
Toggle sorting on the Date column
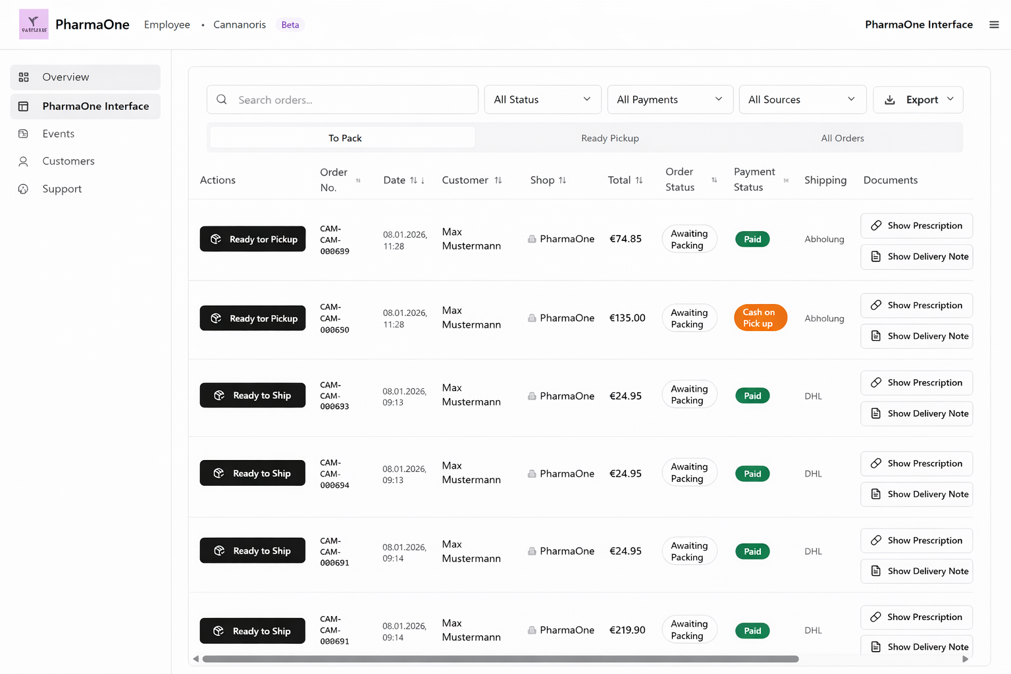[x=415, y=180]
